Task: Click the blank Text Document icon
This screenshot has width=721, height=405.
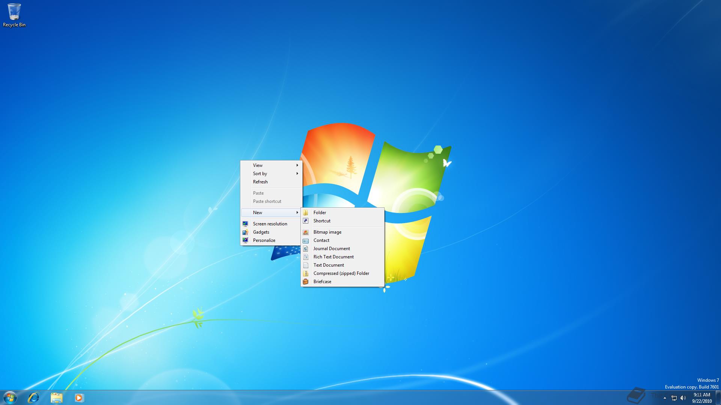Action: [306, 265]
